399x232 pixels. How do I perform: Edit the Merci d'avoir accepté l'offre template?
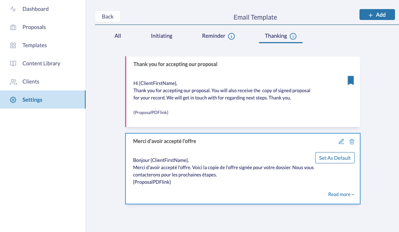coord(341,142)
